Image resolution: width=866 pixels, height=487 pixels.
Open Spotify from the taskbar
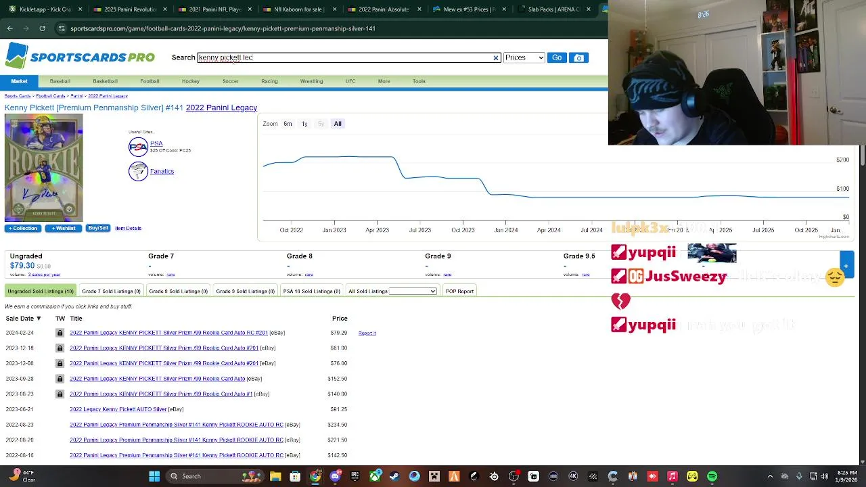(712, 476)
